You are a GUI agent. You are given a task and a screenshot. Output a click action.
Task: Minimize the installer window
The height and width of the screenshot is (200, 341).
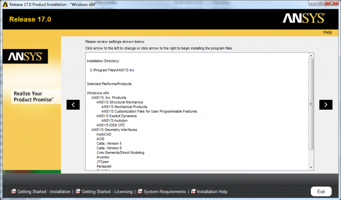tap(313, 3)
